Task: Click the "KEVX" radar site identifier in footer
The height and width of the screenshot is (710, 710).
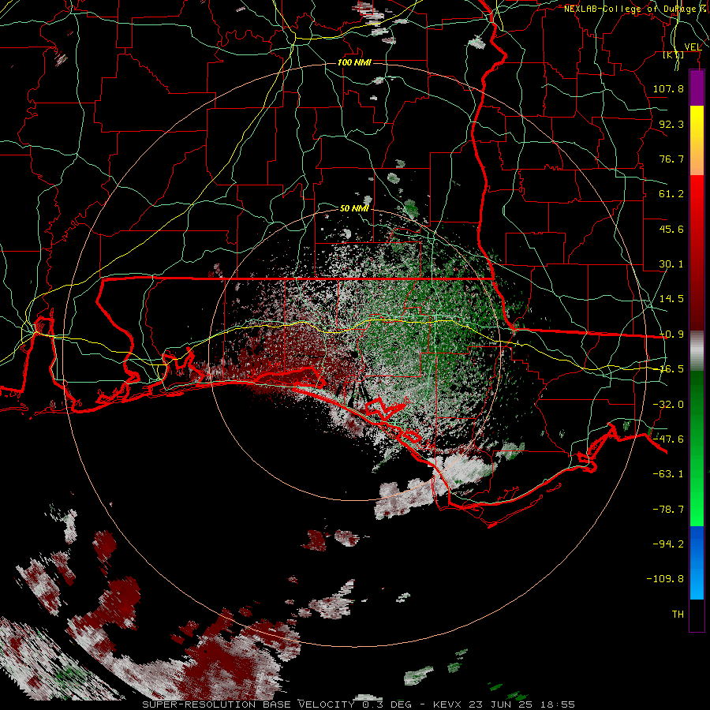Action: coord(447,704)
